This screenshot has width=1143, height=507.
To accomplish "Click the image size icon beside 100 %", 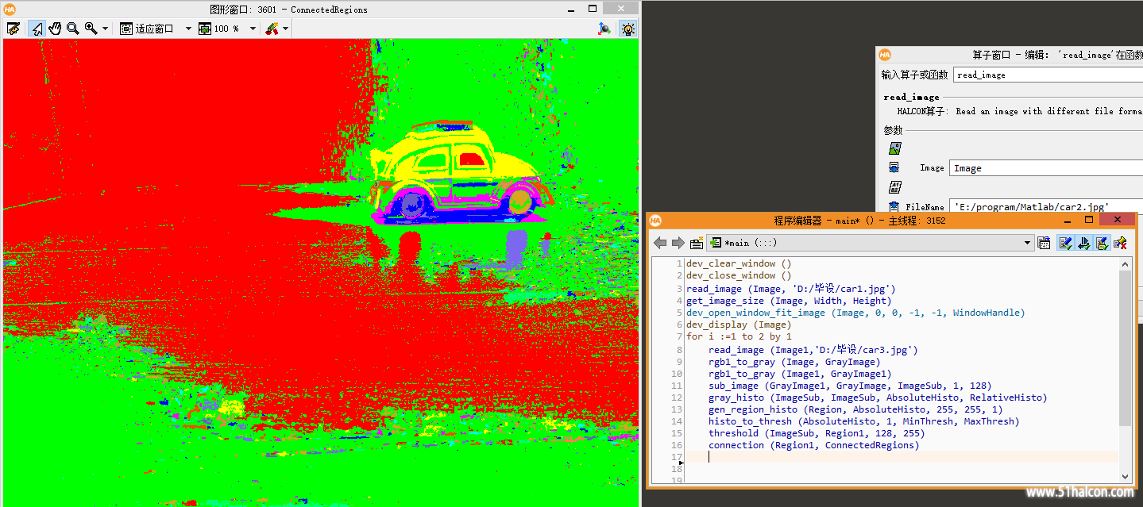I will click(x=205, y=29).
